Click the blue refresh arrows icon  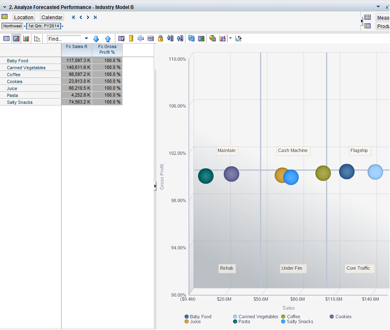(191, 38)
